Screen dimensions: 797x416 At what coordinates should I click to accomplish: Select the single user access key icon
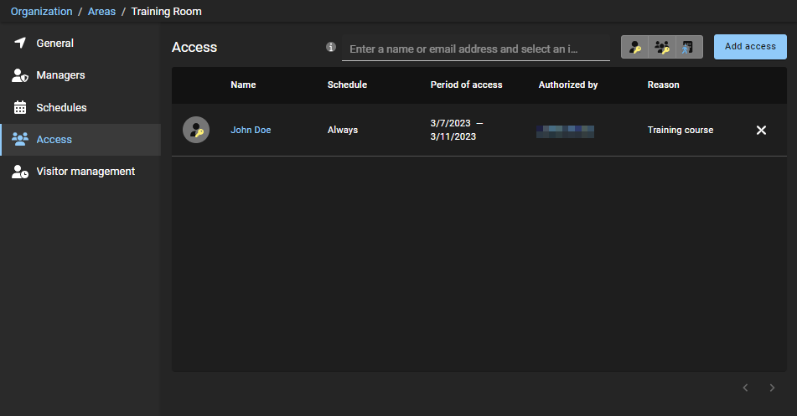click(634, 48)
